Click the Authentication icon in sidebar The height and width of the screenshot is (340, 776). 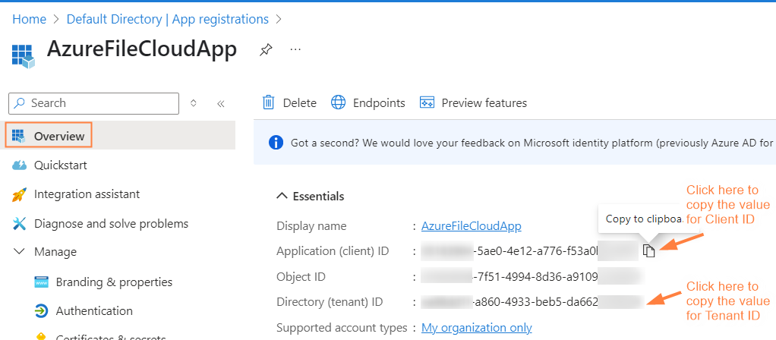[42, 311]
